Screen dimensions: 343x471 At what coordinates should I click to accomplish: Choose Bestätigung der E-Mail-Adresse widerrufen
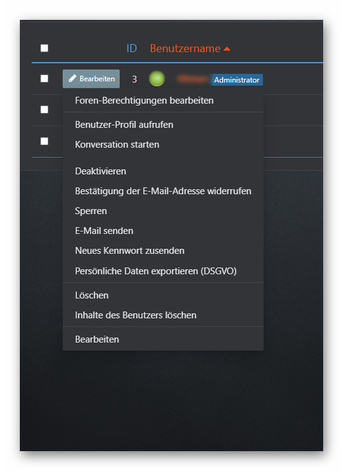163,191
